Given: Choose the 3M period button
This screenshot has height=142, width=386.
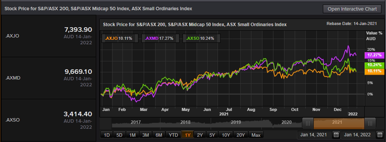Looking at the screenshot, I should pos(145,135).
